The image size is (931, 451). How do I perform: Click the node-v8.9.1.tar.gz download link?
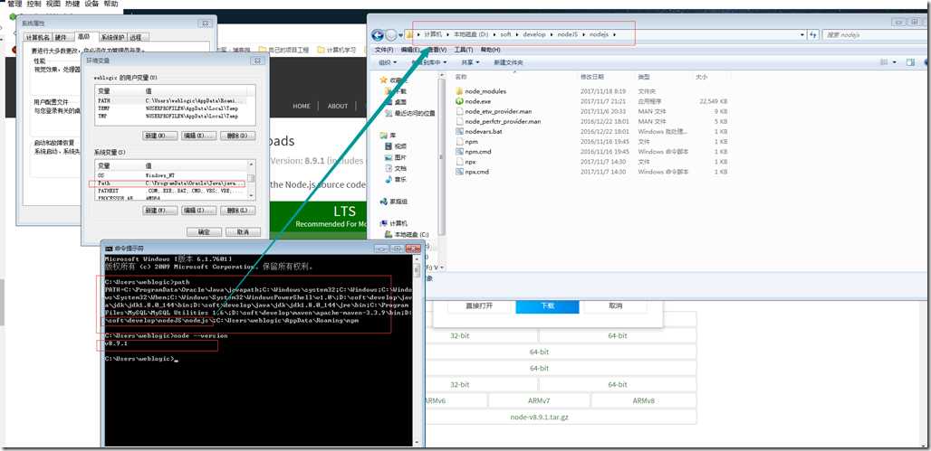click(x=539, y=418)
